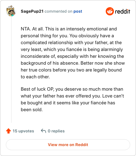
Task: Click the final line "been sold."
Action: [x=32, y=109]
